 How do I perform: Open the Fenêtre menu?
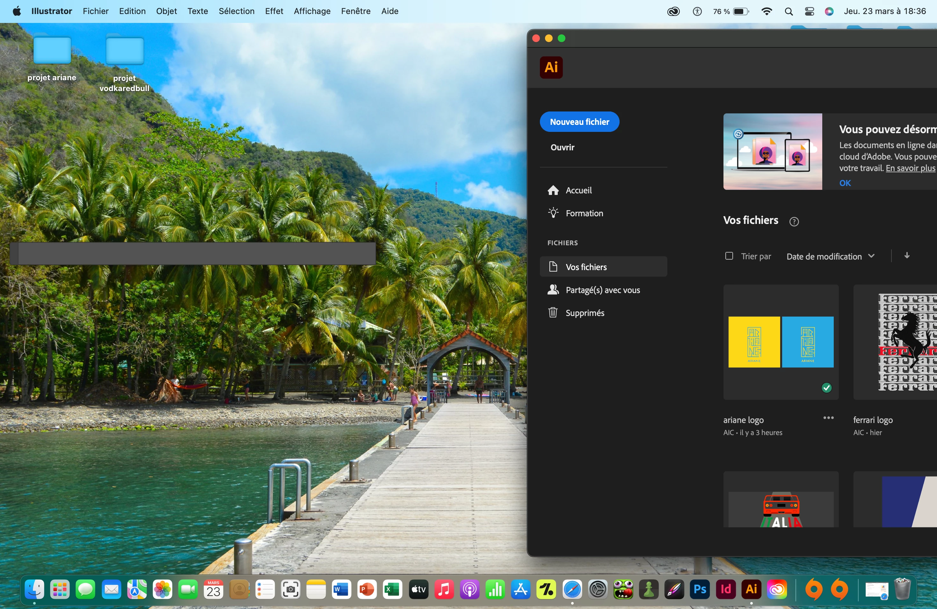point(355,11)
